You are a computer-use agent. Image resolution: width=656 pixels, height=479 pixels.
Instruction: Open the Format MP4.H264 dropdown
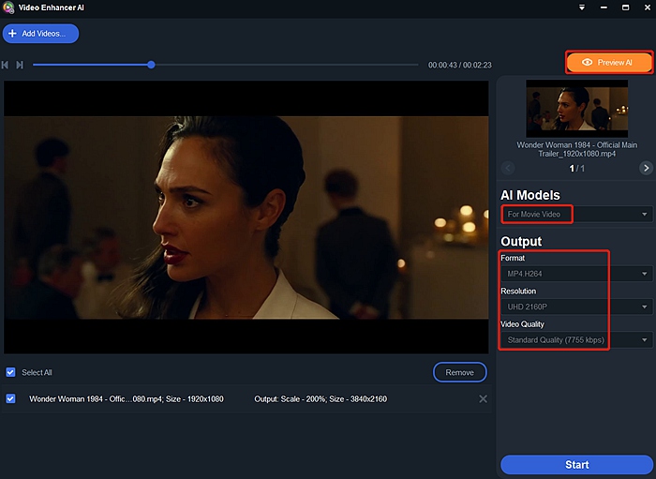point(576,274)
